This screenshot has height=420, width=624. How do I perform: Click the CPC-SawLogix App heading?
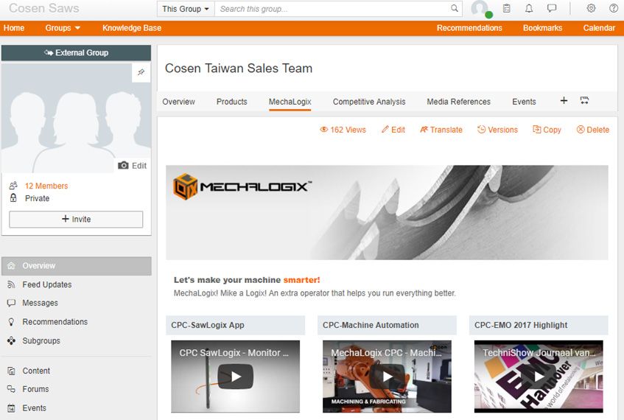[208, 325]
